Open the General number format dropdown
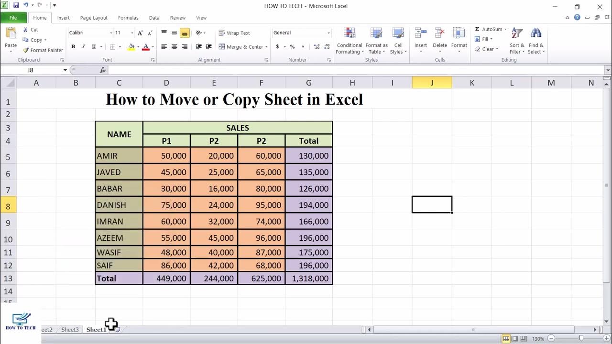Screen dimensions: 612x344 click(x=328, y=33)
